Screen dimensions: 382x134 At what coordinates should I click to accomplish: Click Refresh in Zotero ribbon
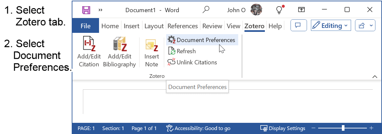[182, 51]
